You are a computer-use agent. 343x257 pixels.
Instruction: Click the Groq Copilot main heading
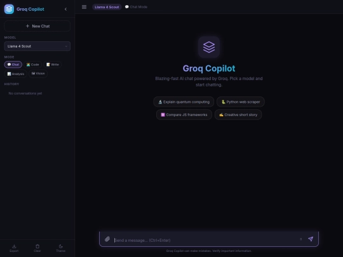tap(209, 69)
